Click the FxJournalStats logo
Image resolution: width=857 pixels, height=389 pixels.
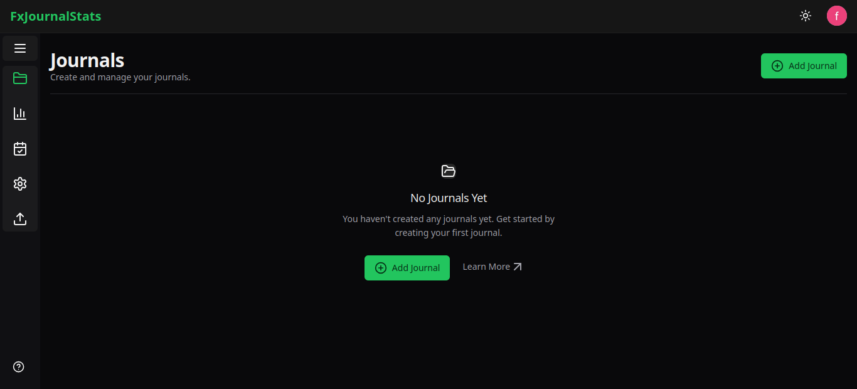click(x=56, y=16)
